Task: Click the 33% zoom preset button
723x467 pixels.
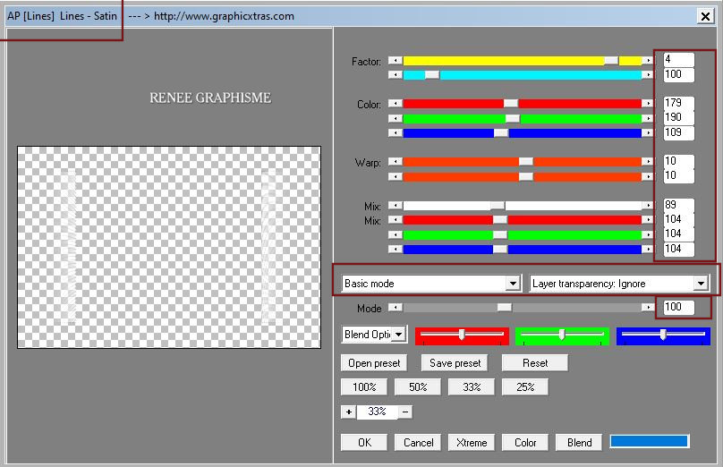Action: [x=472, y=387]
